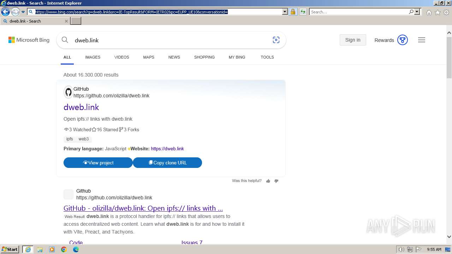Focus the Internet Explorer search box

pyautogui.click(x=359, y=12)
